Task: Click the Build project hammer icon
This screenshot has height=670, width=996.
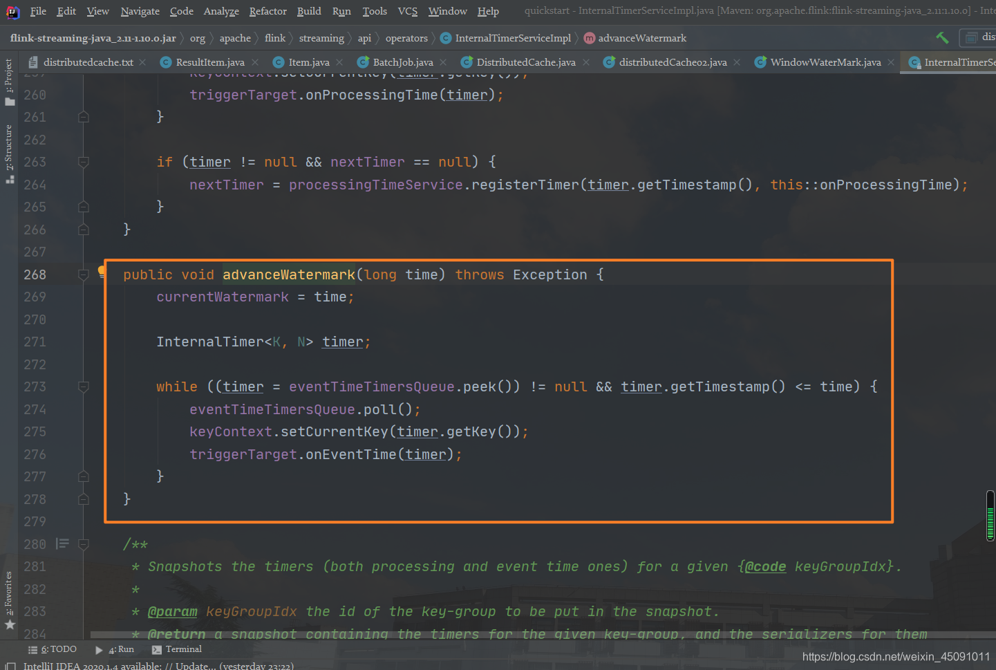Action: point(942,38)
